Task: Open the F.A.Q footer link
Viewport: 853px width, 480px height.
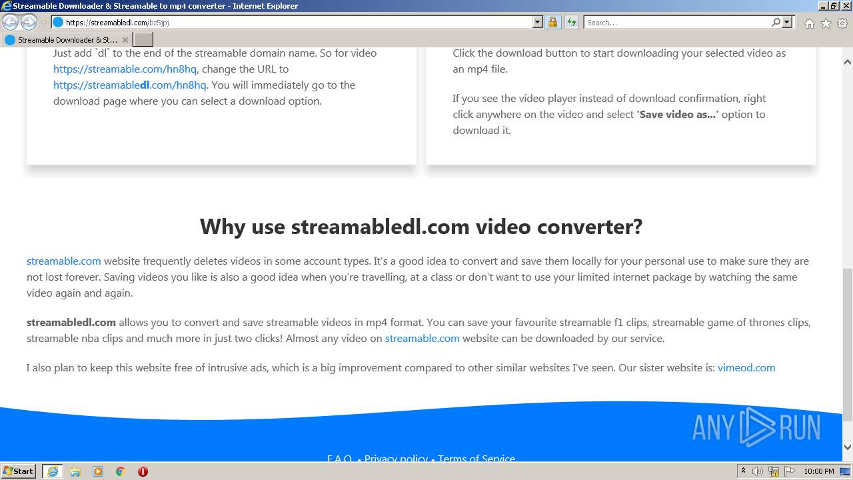Action: tap(339, 458)
